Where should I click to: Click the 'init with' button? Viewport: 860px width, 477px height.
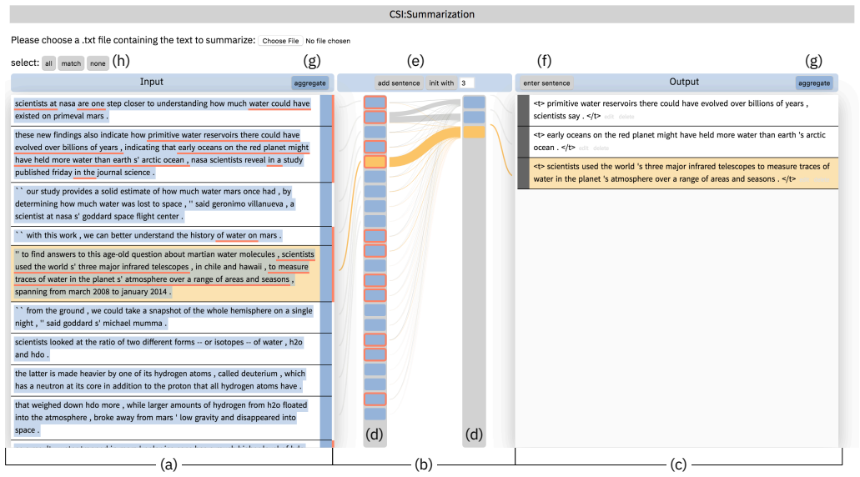tap(441, 83)
